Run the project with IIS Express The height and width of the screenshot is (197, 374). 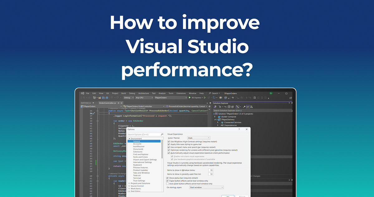(190, 98)
